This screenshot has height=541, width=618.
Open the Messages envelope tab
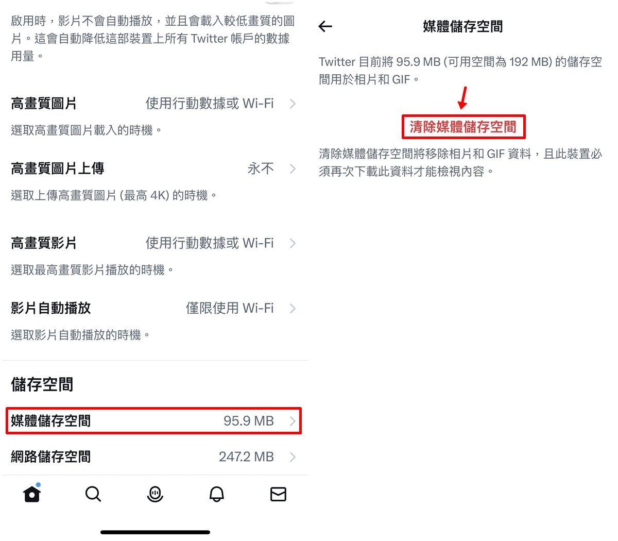click(278, 494)
